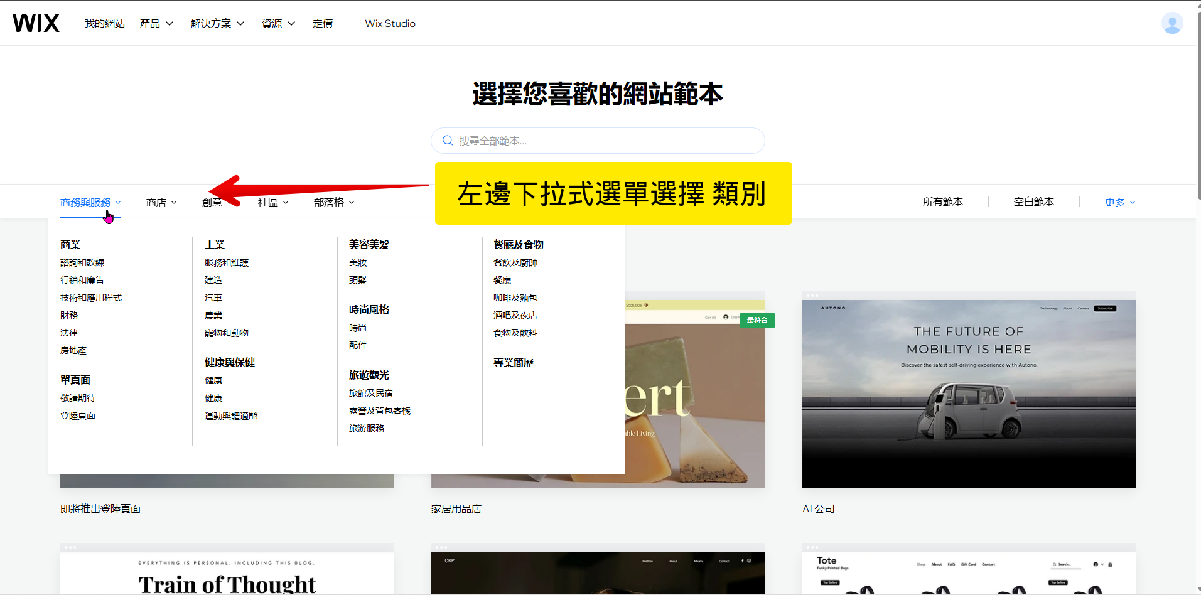Select 旅館及民宿 under 旅遊觀光
This screenshot has width=1201, height=595.
coord(370,394)
